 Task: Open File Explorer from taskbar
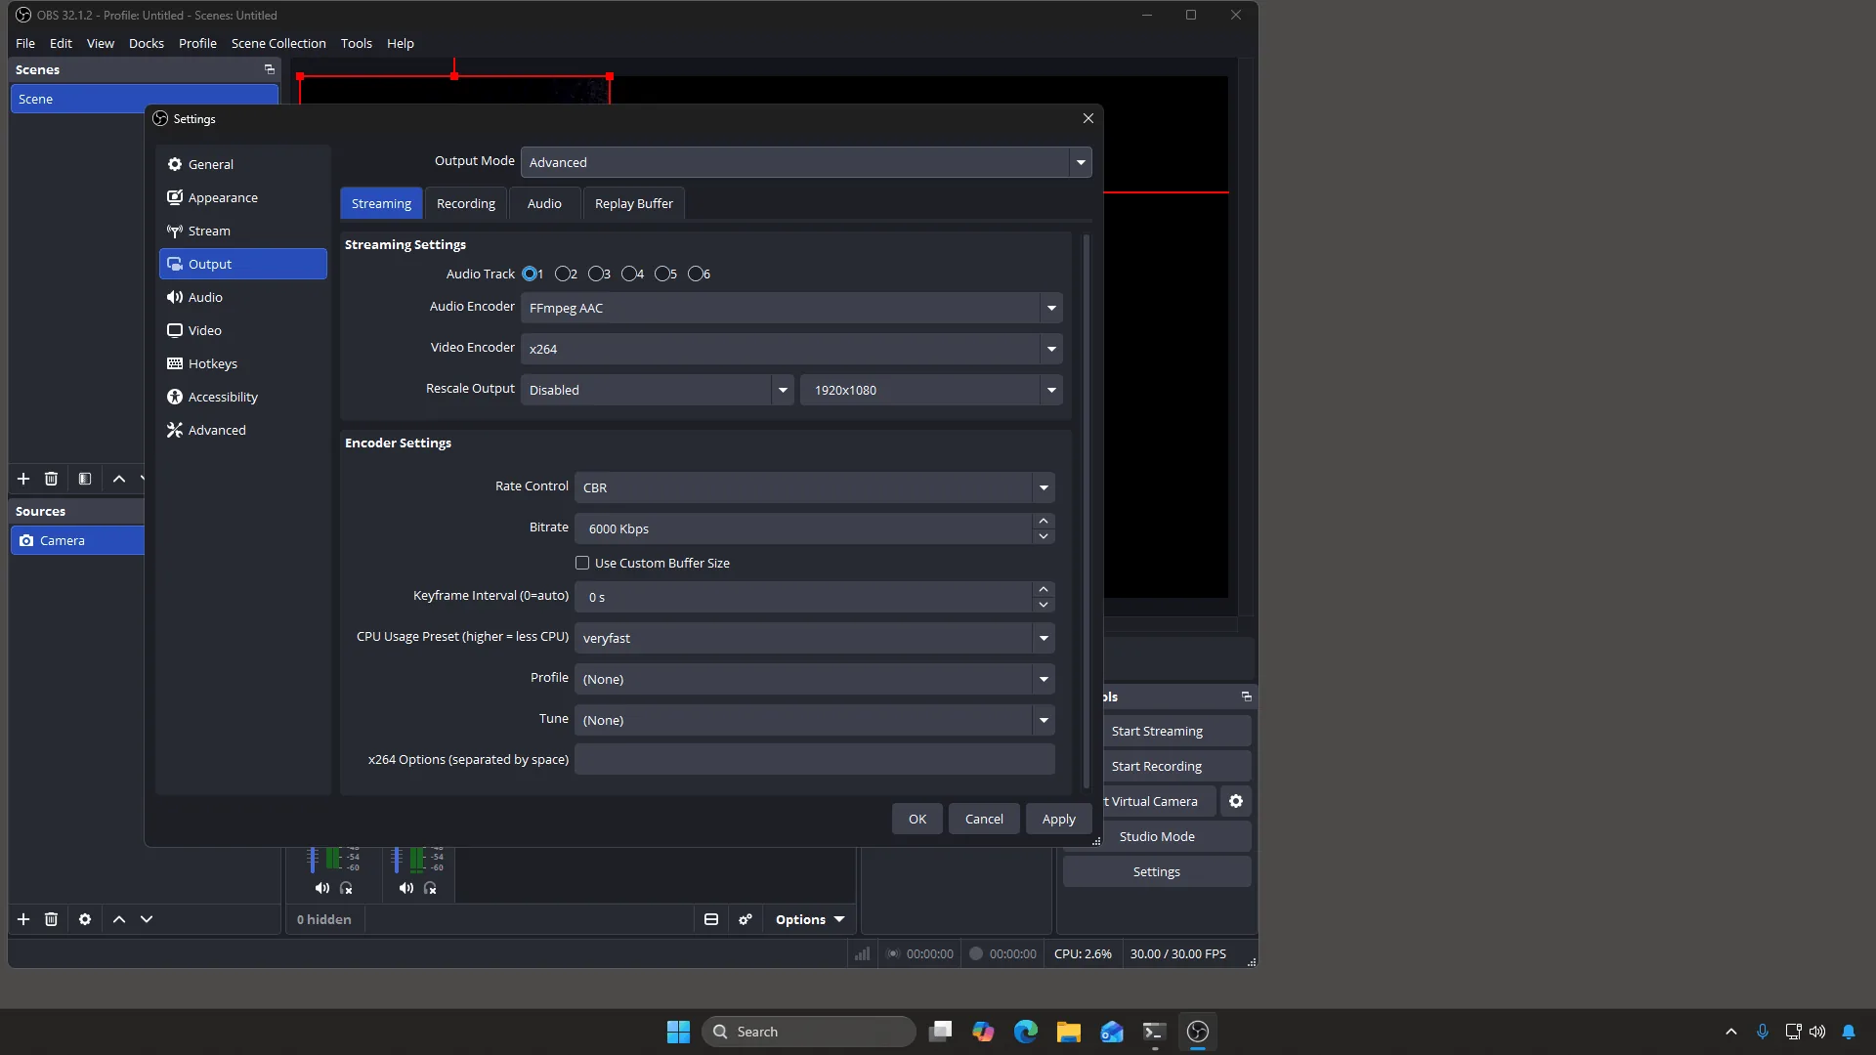coord(1069,1032)
